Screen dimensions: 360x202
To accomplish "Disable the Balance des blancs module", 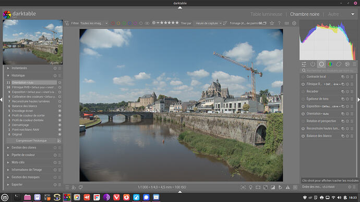I will [x=303, y=136].
